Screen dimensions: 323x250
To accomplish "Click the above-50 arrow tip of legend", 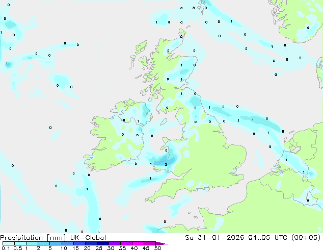I will click(162, 243).
